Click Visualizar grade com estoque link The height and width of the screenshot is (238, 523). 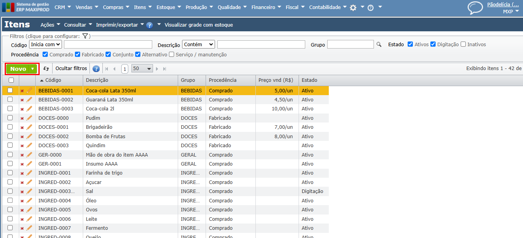[x=199, y=25]
